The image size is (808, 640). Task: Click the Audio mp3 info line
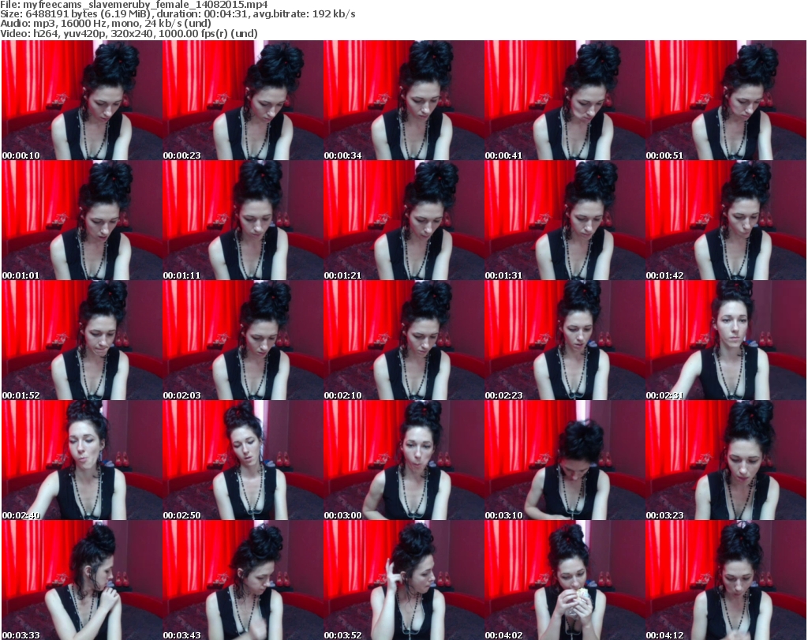click(106, 24)
